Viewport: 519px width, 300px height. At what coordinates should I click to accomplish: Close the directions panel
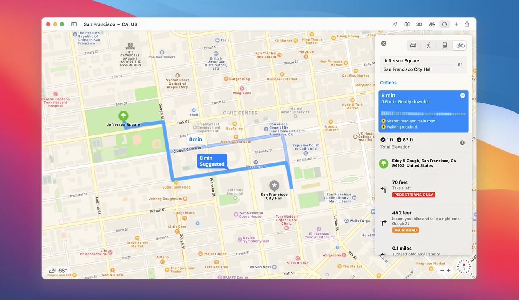384,43
